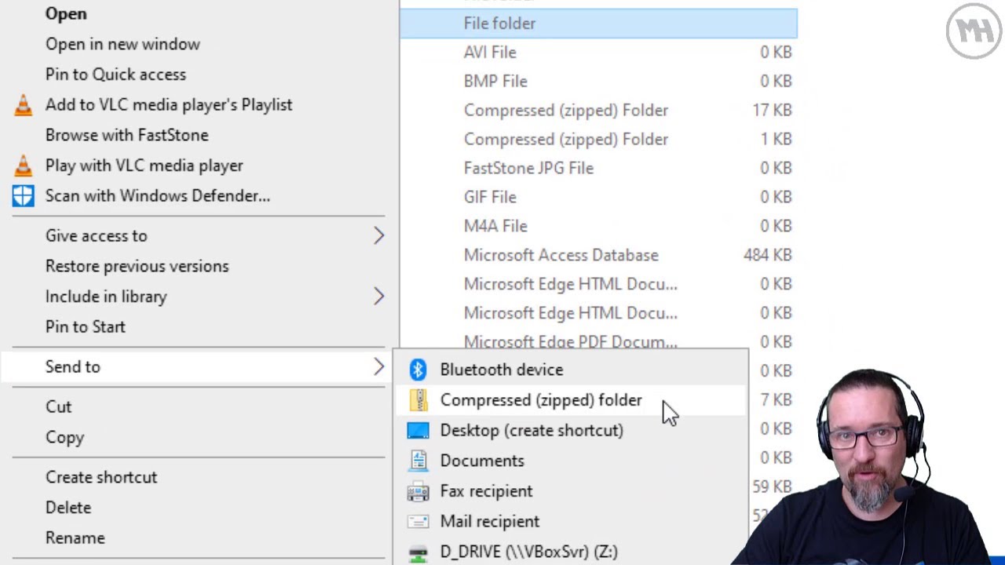Open Give access to menu entry
This screenshot has width=1005, height=565.
coord(96,235)
